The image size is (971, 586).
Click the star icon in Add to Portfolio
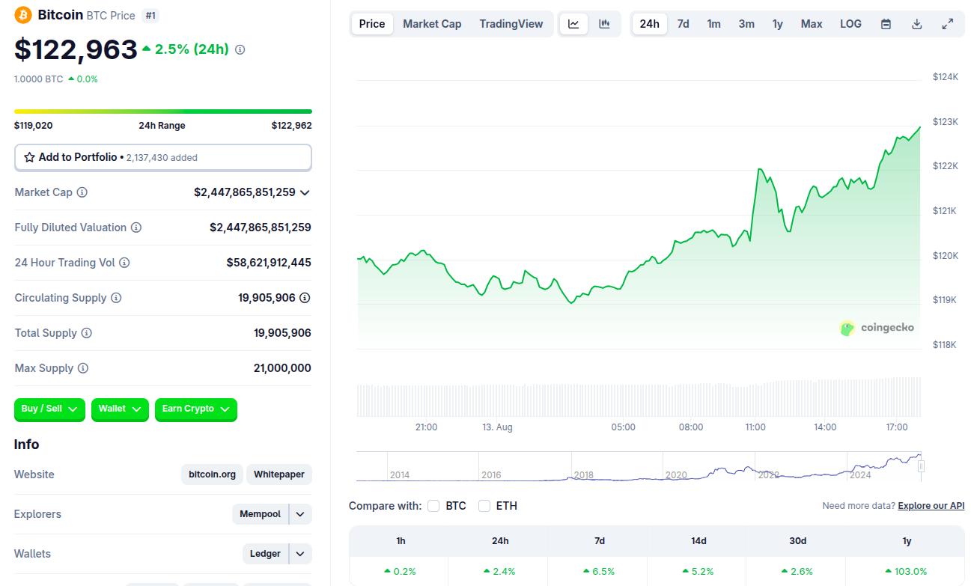pyautogui.click(x=30, y=157)
